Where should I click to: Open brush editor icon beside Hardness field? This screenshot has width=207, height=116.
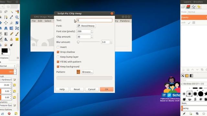coord(15,80)
